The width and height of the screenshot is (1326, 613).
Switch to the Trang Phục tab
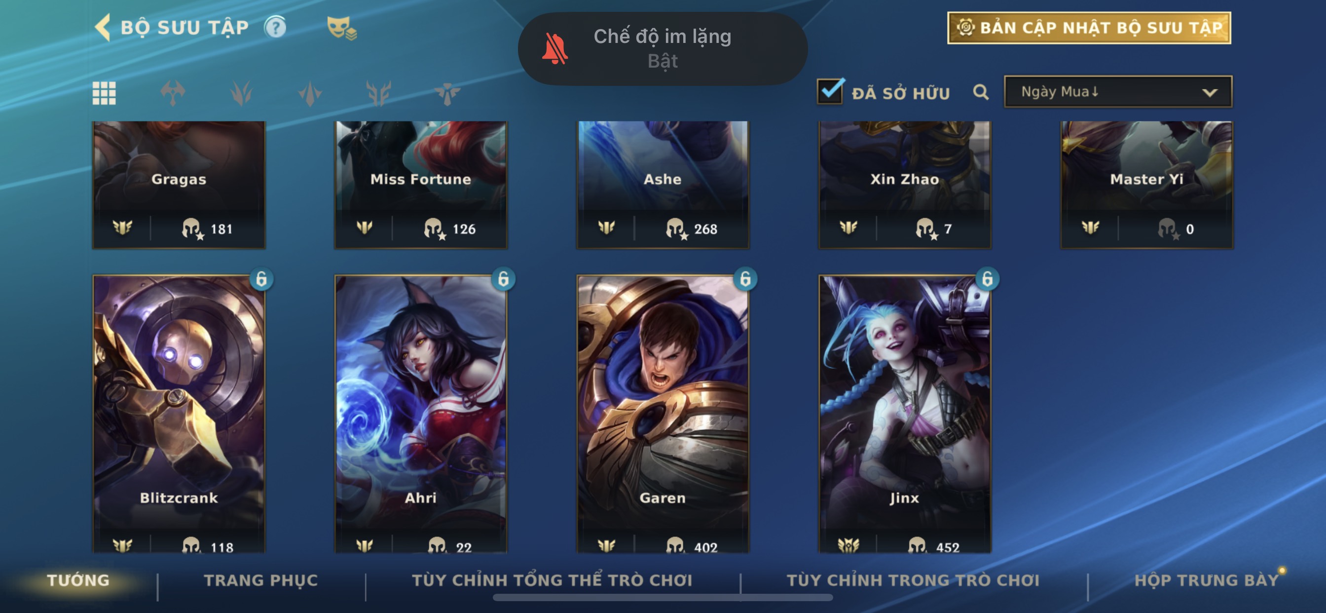[x=261, y=580]
